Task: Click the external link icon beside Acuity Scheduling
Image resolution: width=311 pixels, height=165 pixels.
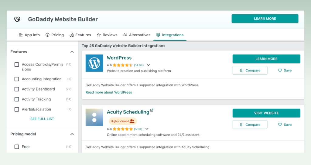Action: pos(152,110)
